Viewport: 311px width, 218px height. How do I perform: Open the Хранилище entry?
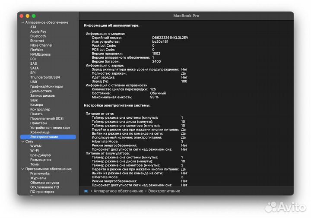40,132
